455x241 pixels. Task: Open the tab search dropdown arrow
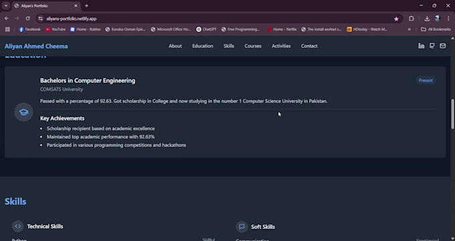[6, 6]
